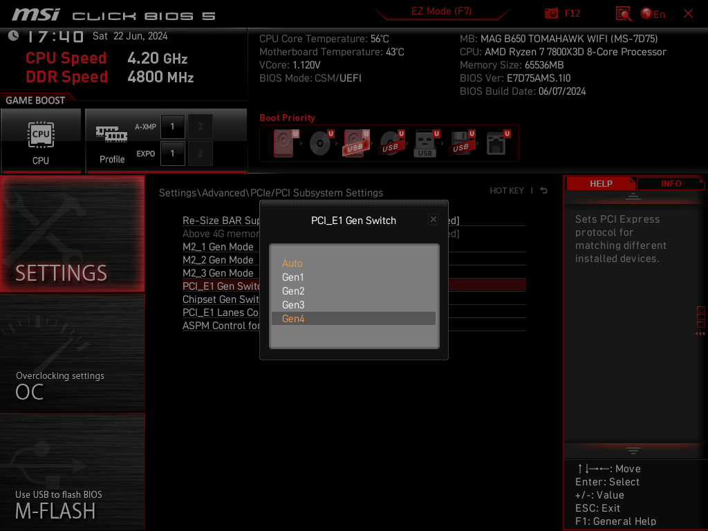Click help panel bottom collapse handle
The height and width of the screenshot is (531, 708).
(633, 451)
